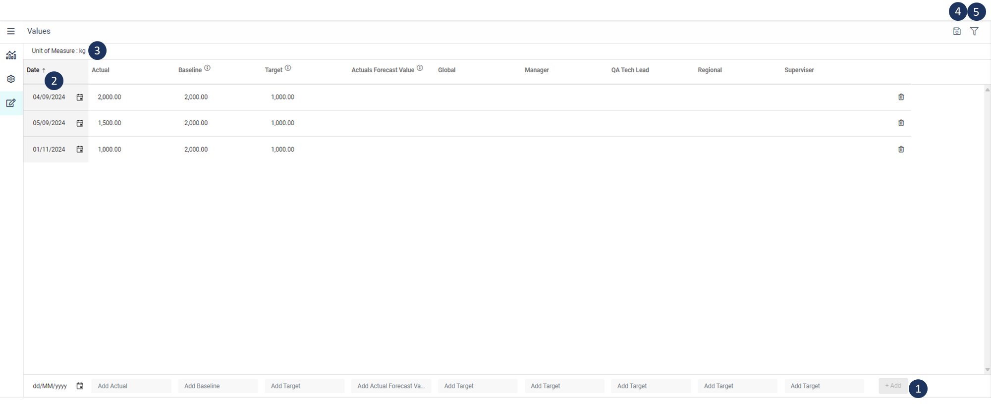Screen dimensions: 991x404
Task: Edit Baseline value in 01/11/2024 row
Action: click(x=196, y=149)
